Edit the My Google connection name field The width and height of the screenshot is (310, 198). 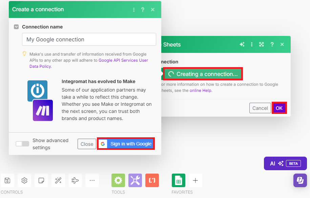pos(89,39)
